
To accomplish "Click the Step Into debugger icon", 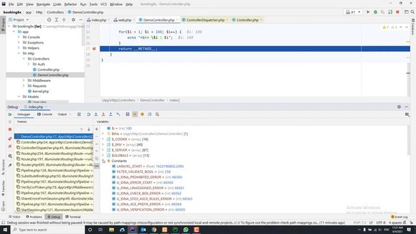I will click(96, 114).
